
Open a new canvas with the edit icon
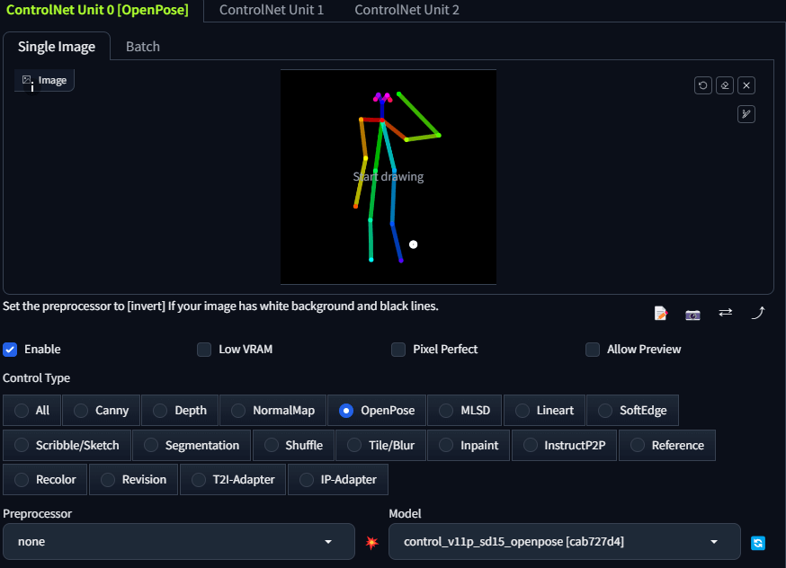661,313
